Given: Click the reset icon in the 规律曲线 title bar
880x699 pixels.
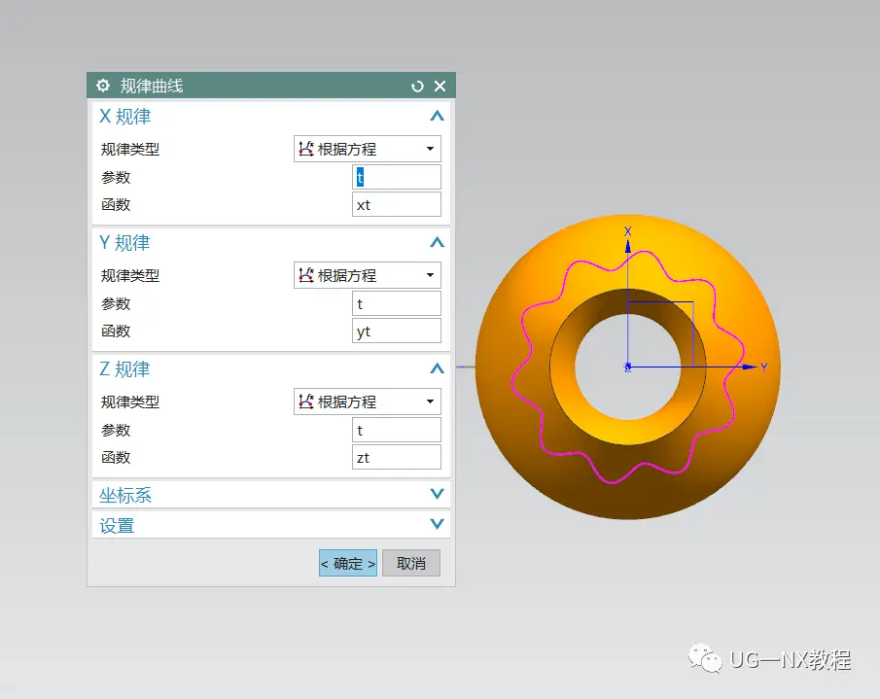Looking at the screenshot, I should pyautogui.click(x=417, y=87).
